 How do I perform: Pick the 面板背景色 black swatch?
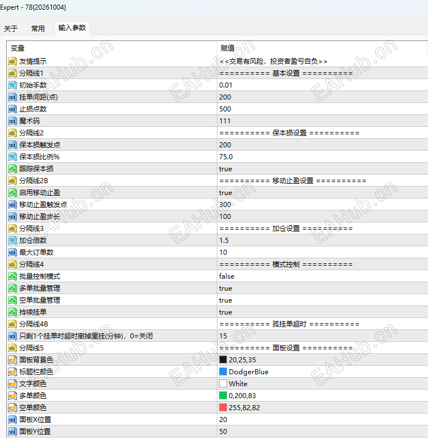click(x=223, y=360)
